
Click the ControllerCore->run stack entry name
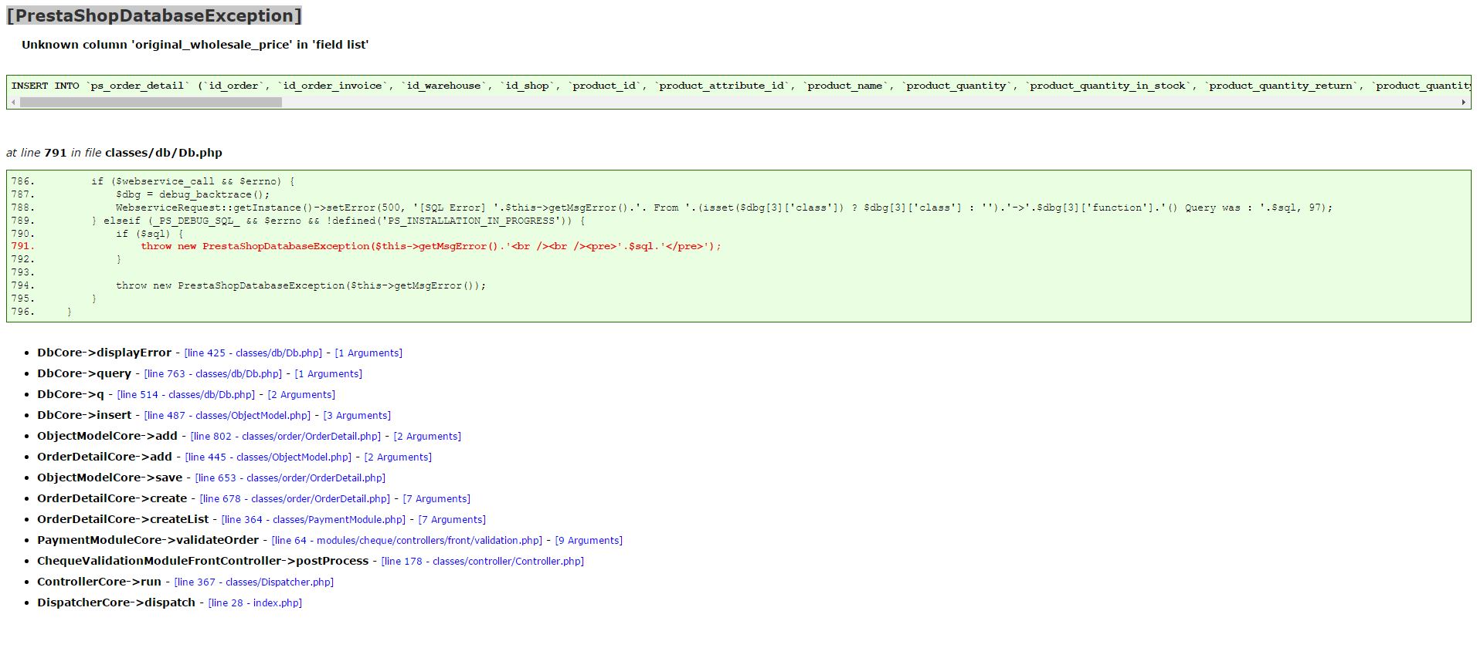pyautogui.click(x=99, y=582)
